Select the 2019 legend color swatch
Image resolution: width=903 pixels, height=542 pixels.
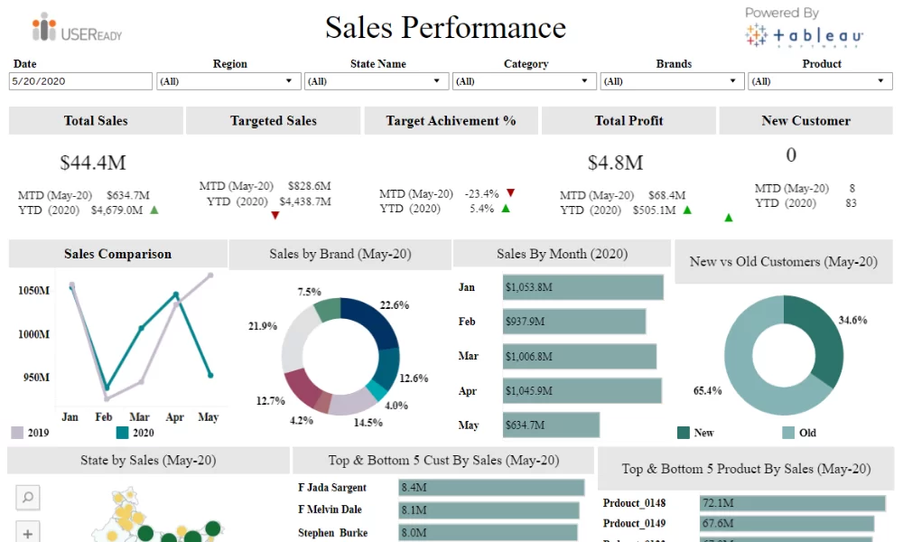pyautogui.click(x=17, y=433)
